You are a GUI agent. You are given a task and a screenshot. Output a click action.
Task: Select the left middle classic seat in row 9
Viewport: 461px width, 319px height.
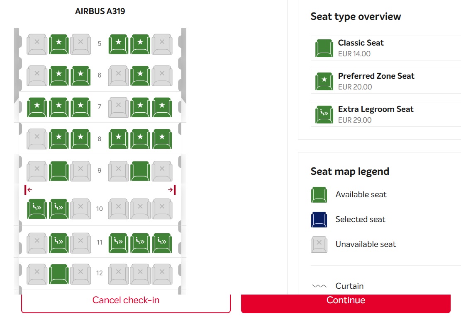pos(59,171)
